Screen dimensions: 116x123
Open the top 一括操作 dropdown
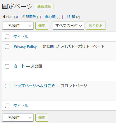[18, 26]
